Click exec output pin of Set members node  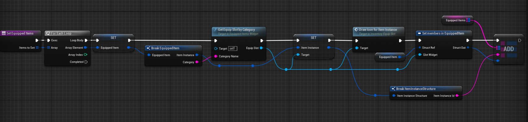468,40
